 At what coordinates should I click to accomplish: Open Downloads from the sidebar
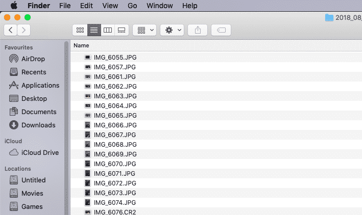[38, 125]
